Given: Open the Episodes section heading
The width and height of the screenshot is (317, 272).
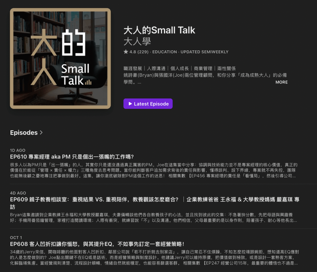Looking at the screenshot, I should pos(24,132).
